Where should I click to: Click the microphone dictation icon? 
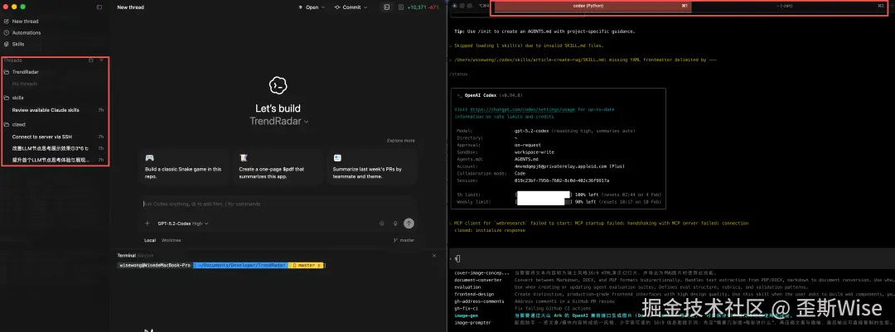pos(395,224)
